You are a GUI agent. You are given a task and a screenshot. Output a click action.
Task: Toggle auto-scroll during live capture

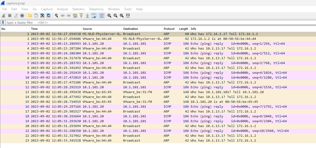coord(94,16)
